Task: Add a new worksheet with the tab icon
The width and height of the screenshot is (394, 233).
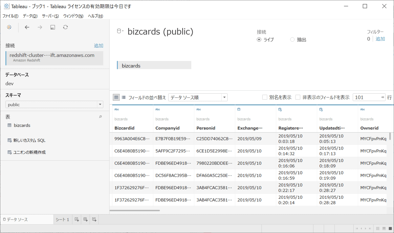Action: 77,220
